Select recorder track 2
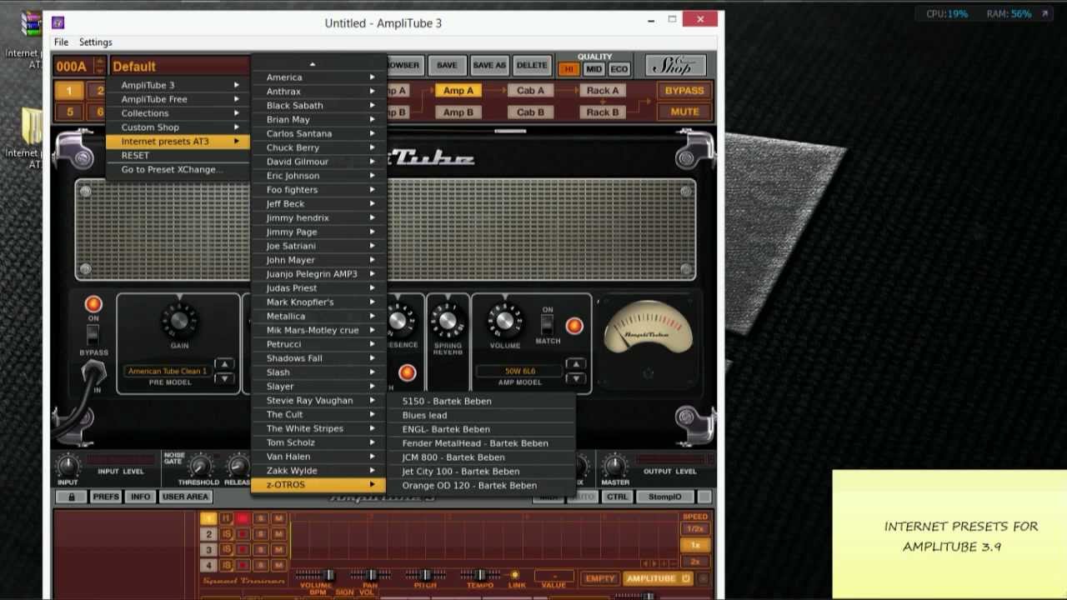The image size is (1067, 600). pos(208,533)
